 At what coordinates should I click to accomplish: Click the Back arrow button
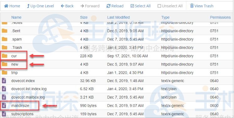click(67, 6)
